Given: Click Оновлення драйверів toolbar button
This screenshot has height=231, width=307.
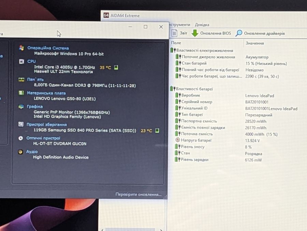Looking at the screenshot, I should tap(260, 33).
